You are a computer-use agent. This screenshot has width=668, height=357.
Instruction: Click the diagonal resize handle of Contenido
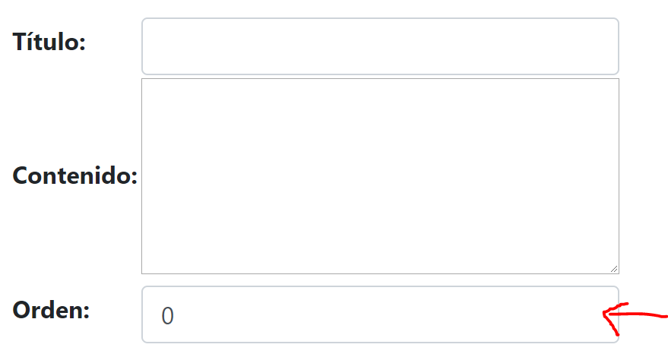coord(613,268)
